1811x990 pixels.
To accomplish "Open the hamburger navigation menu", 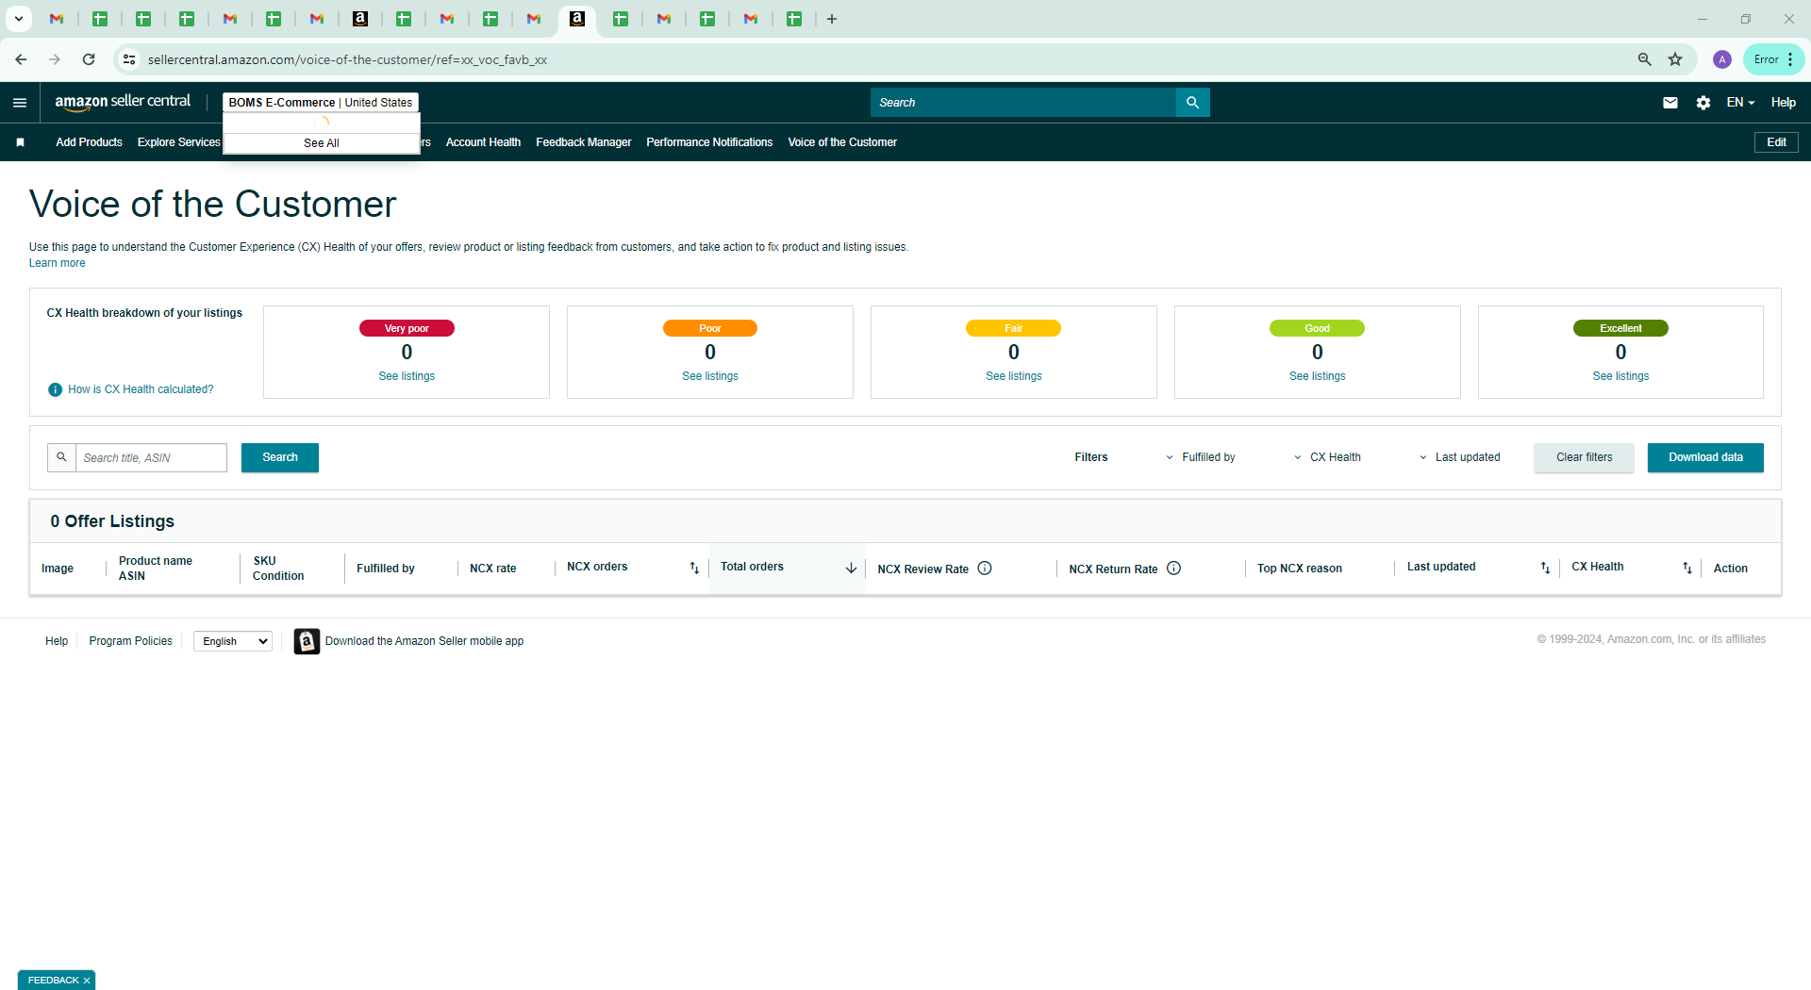I will tap(20, 103).
